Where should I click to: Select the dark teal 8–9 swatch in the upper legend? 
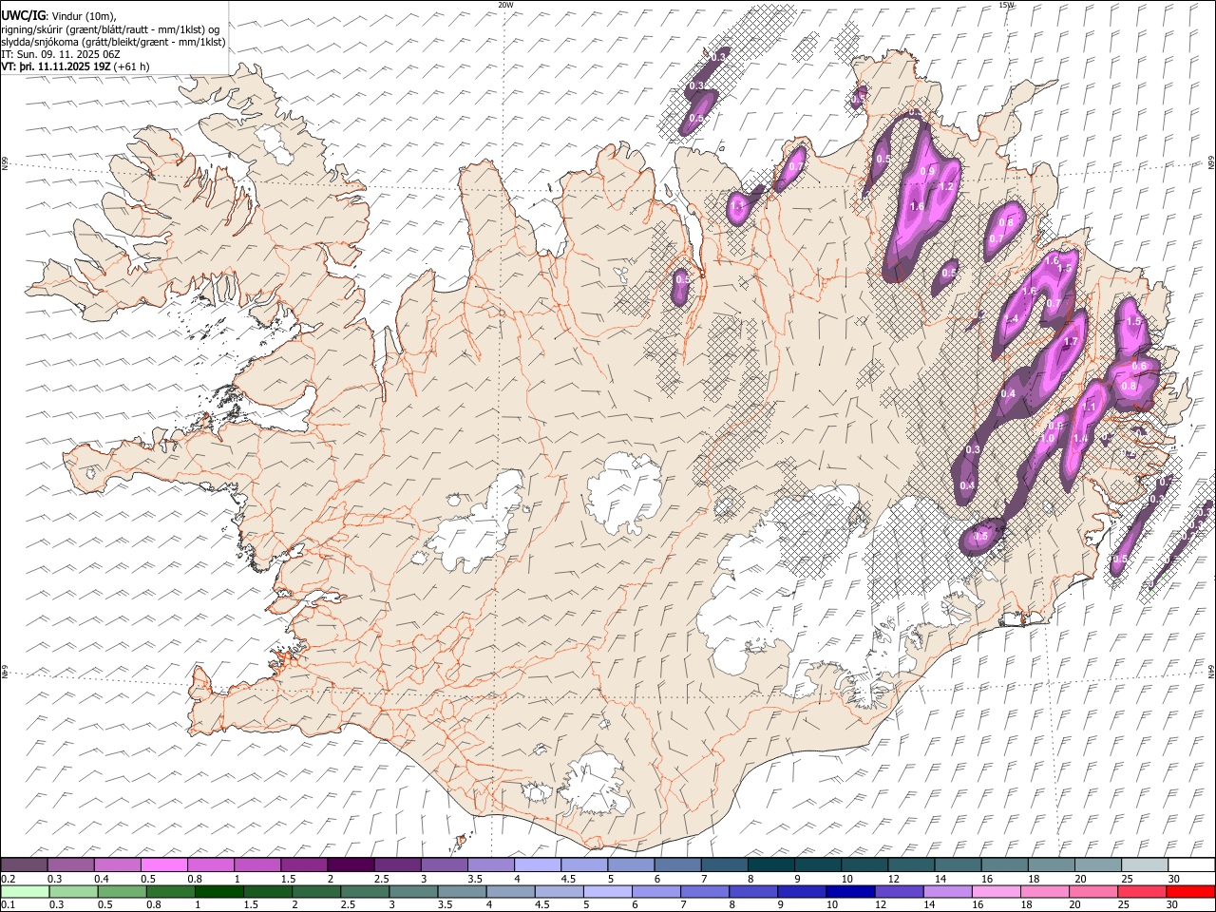[770, 864]
